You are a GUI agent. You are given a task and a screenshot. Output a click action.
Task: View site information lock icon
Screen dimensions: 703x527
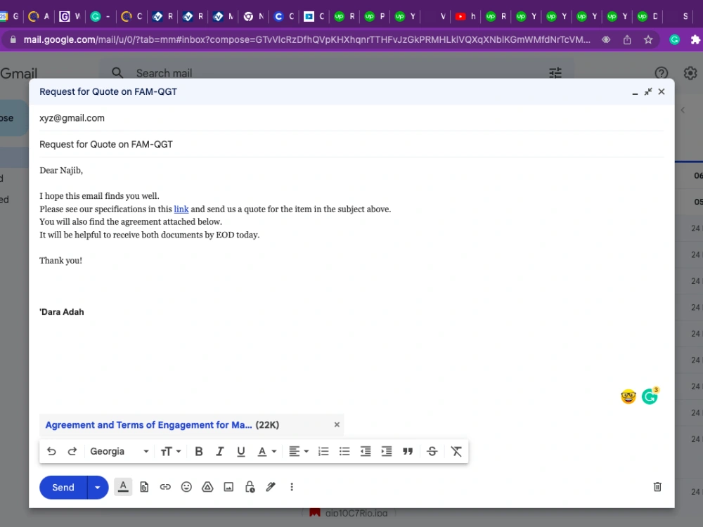tap(13, 40)
